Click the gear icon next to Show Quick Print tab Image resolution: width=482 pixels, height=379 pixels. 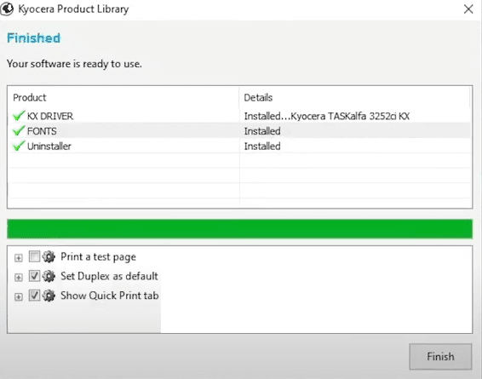49,296
